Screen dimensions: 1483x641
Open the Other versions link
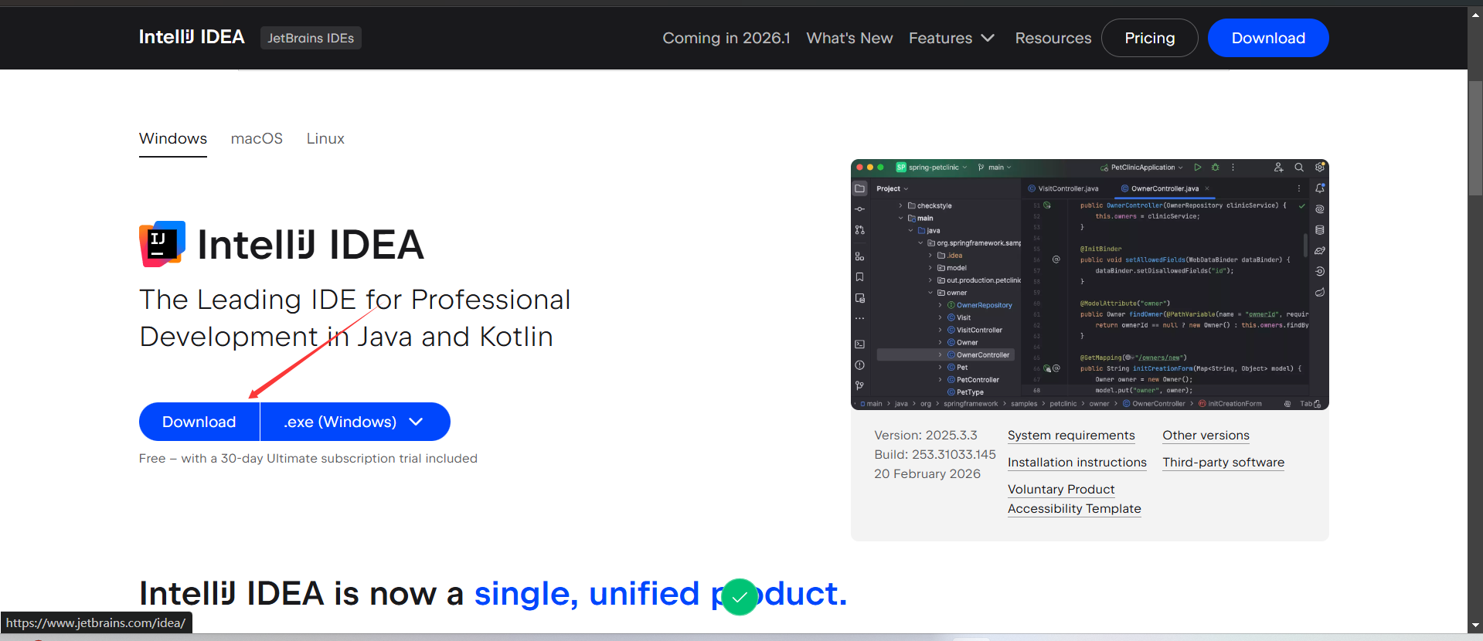pyautogui.click(x=1206, y=436)
